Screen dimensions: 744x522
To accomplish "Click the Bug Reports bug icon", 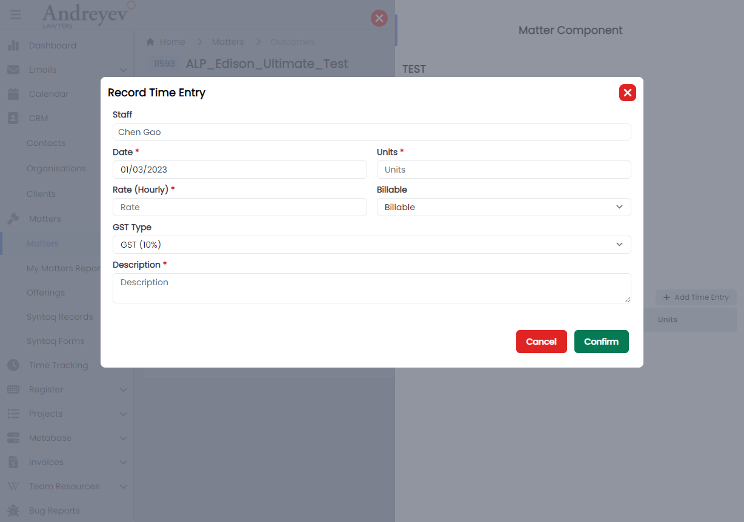I will (x=13, y=510).
